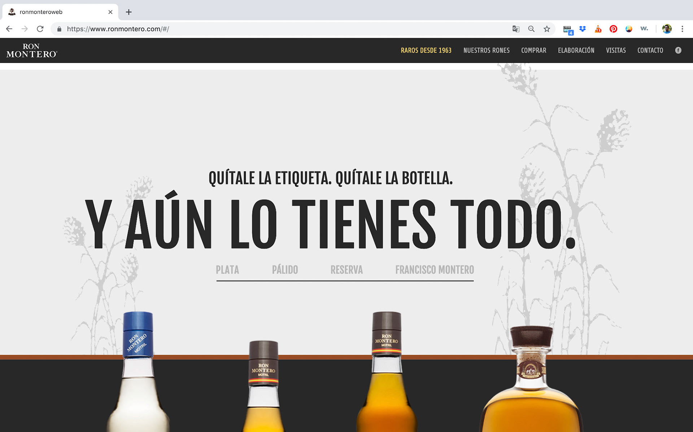Click the Ron Montero logo
Image resolution: width=693 pixels, height=432 pixels.
32,50
